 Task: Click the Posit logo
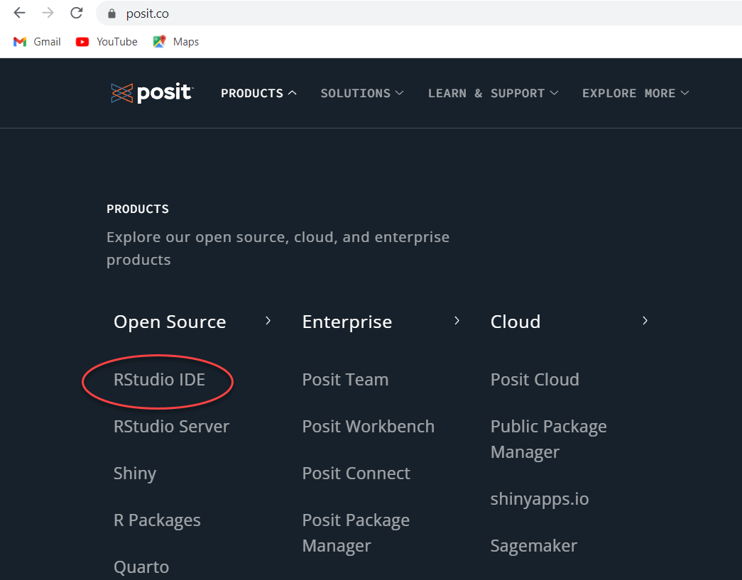click(x=151, y=92)
